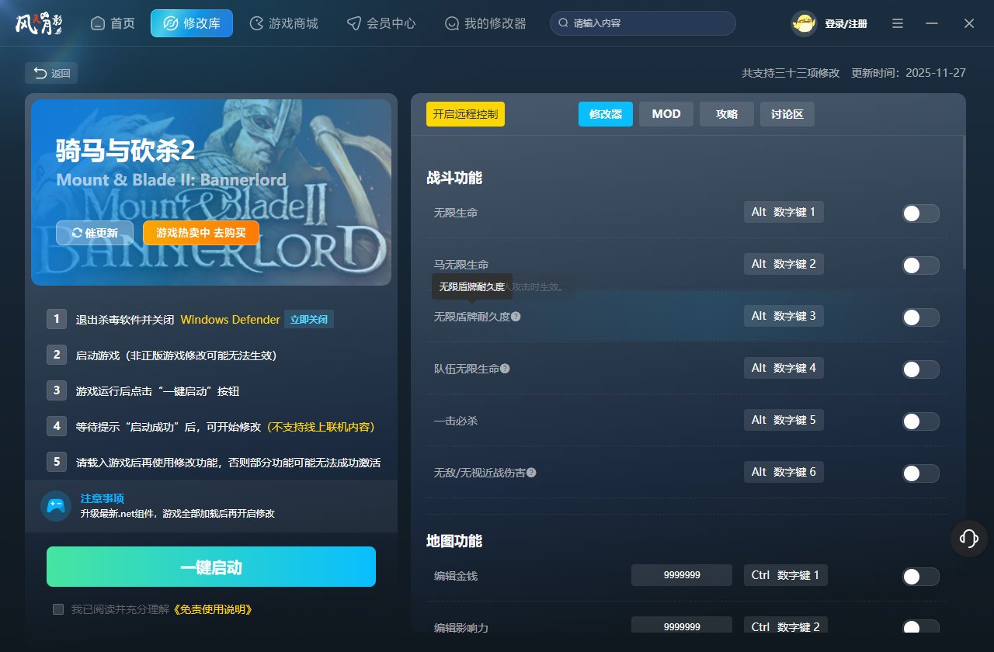
Task: Open the hamburger menu icon
Action: tap(897, 23)
